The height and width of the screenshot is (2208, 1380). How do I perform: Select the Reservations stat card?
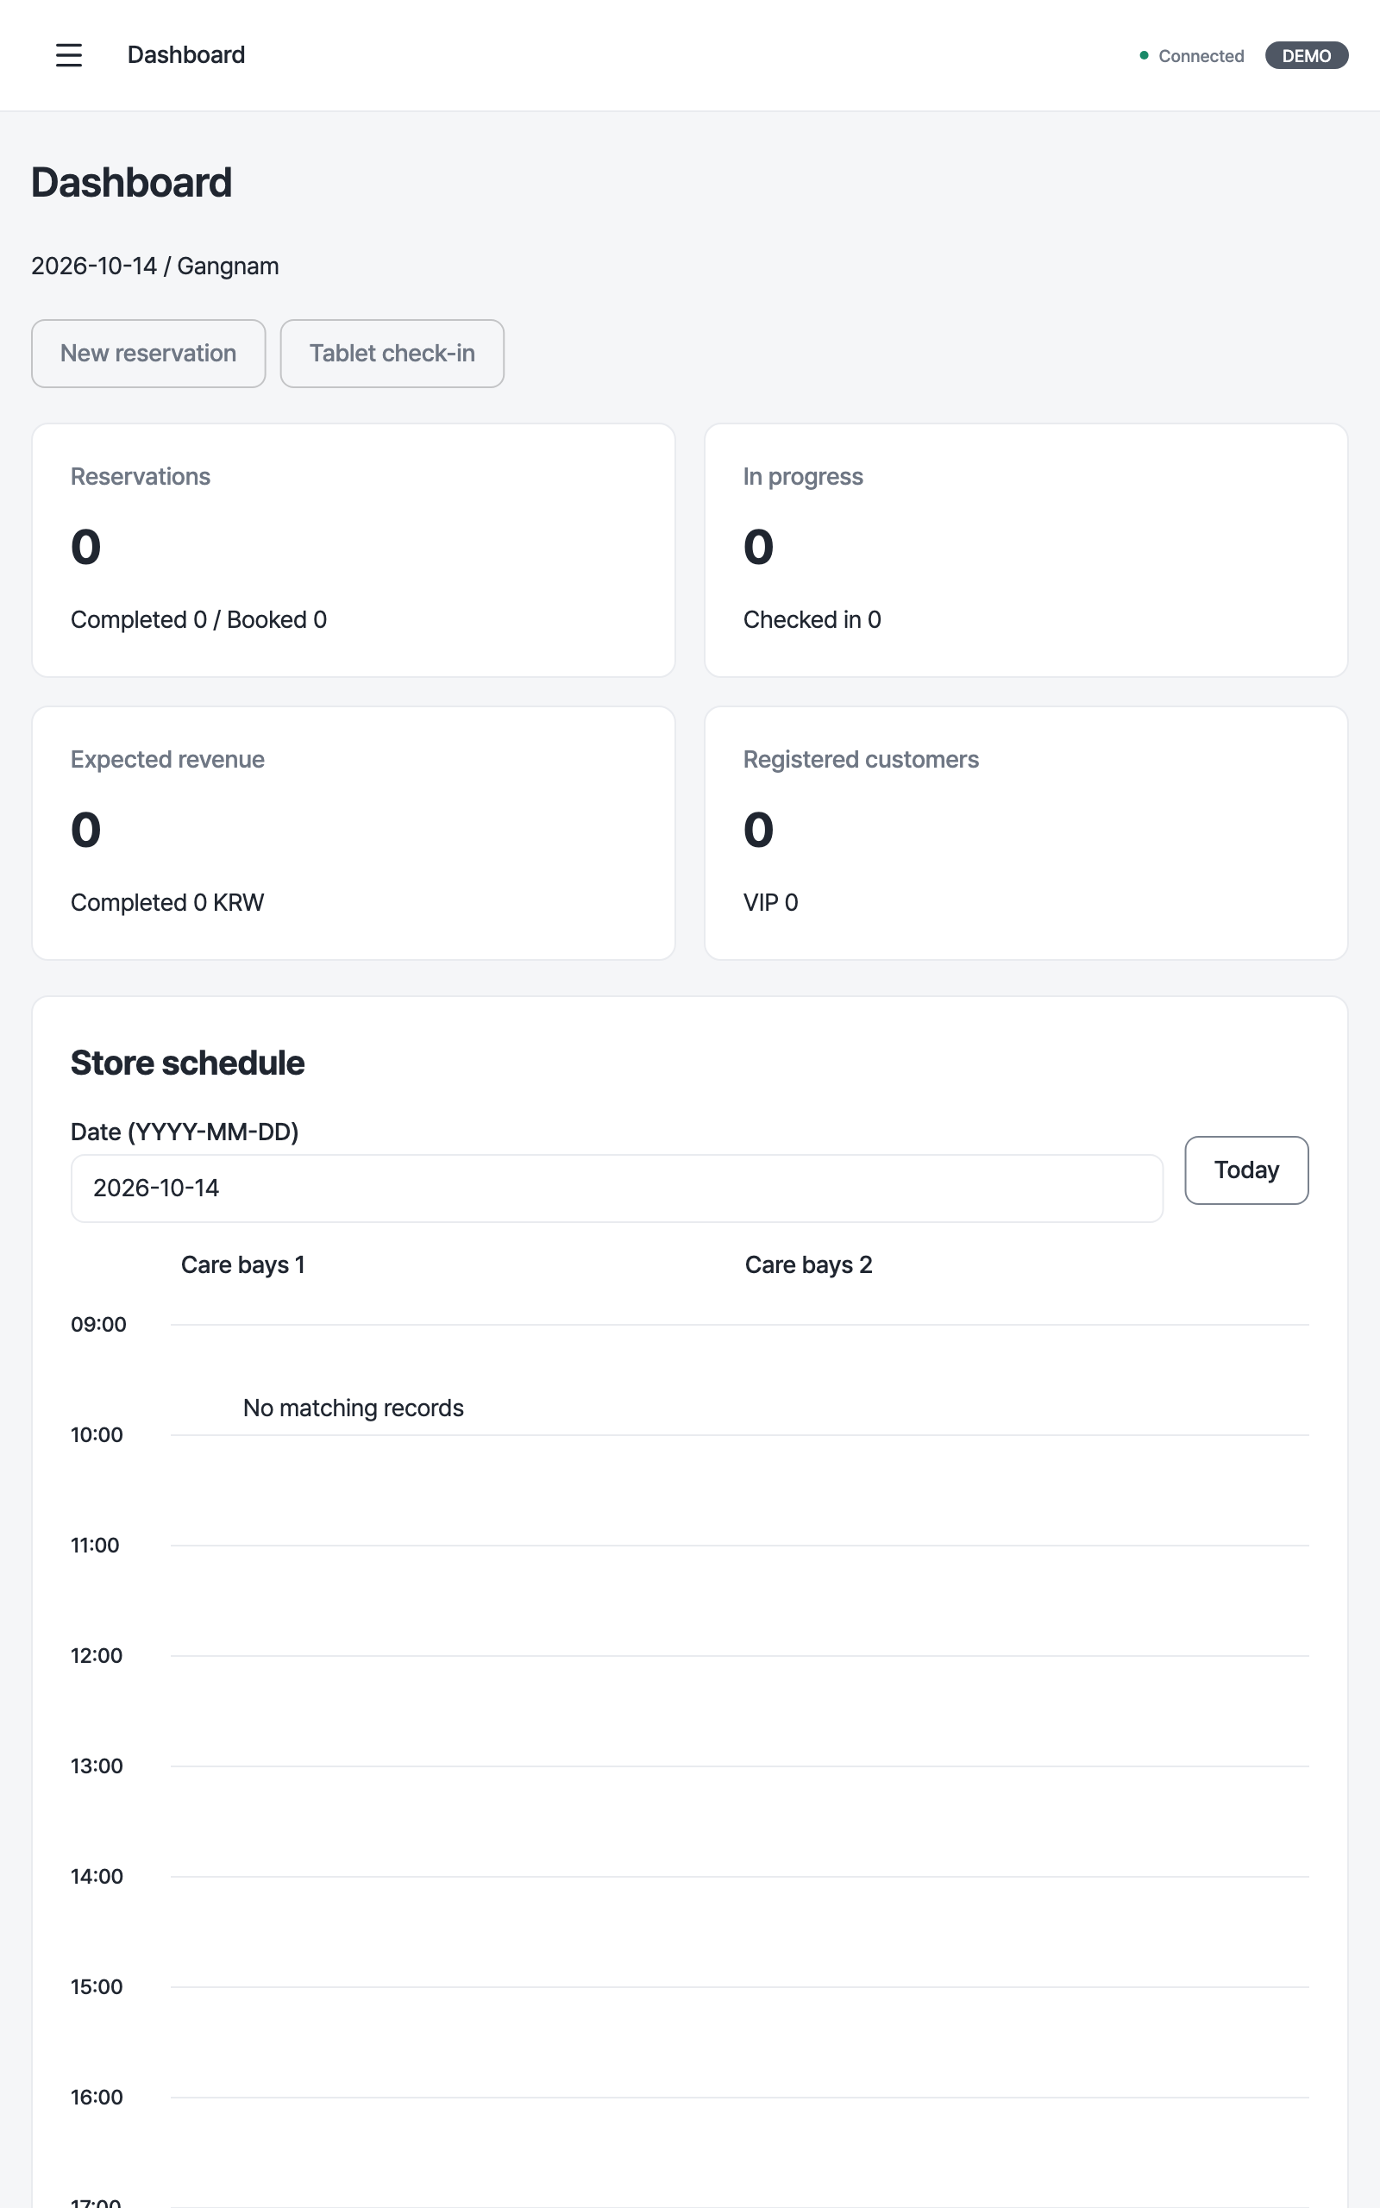point(354,550)
